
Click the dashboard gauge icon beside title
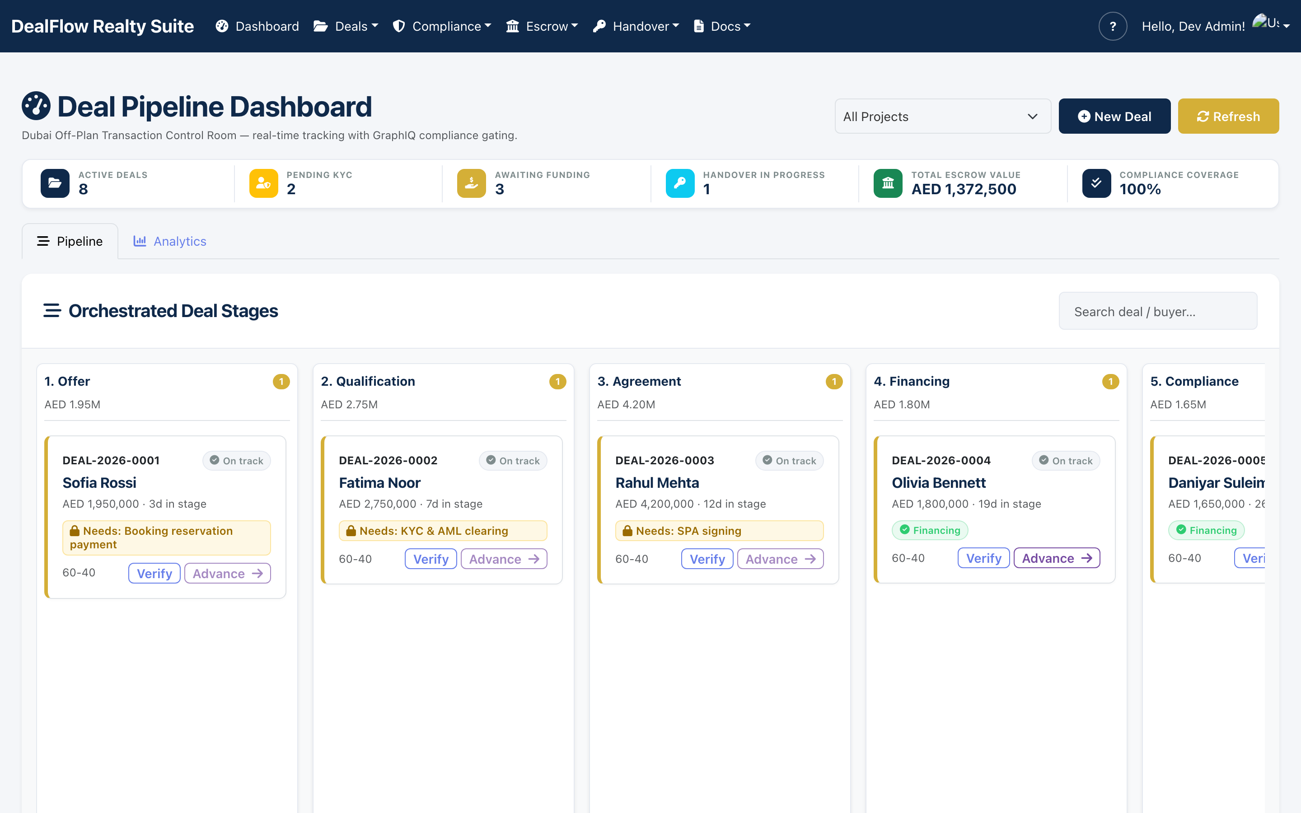click(x=36, y=106)
